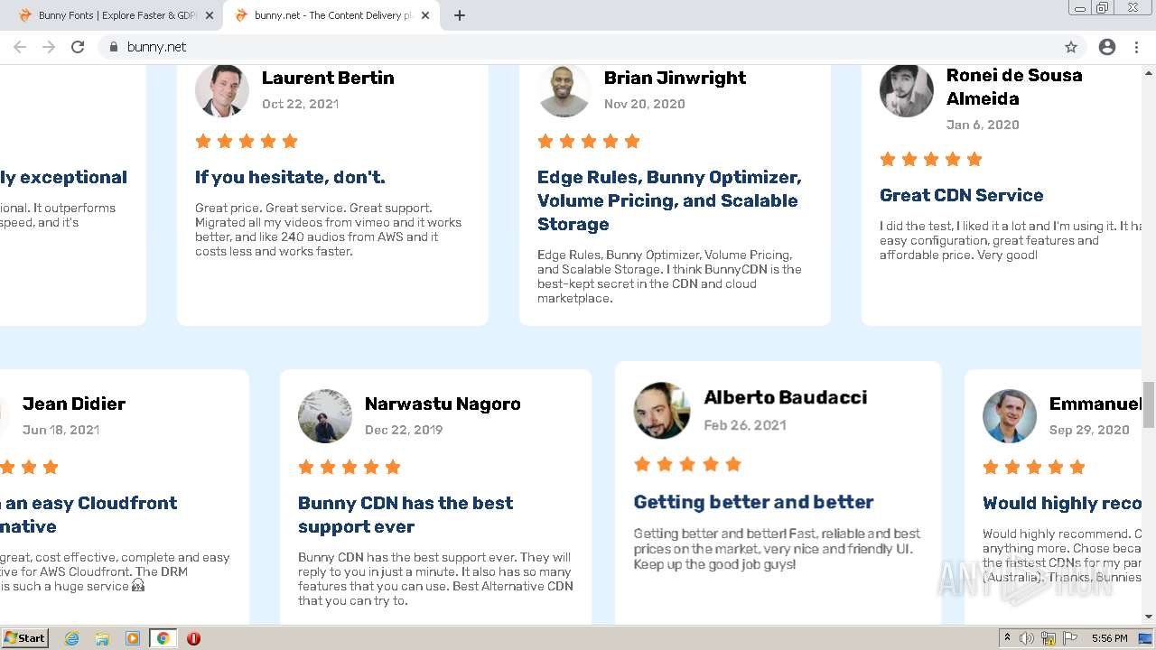Click the date Jan 6, 2020
The image size is (1156, 650).
click(x=983, y=125)
